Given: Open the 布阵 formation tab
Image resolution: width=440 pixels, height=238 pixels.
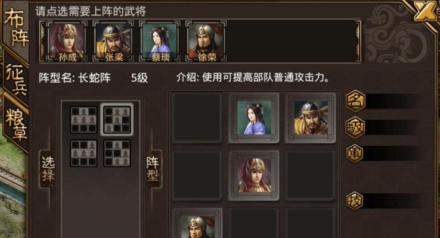Looking at the screenshot, I should (16, 27).
